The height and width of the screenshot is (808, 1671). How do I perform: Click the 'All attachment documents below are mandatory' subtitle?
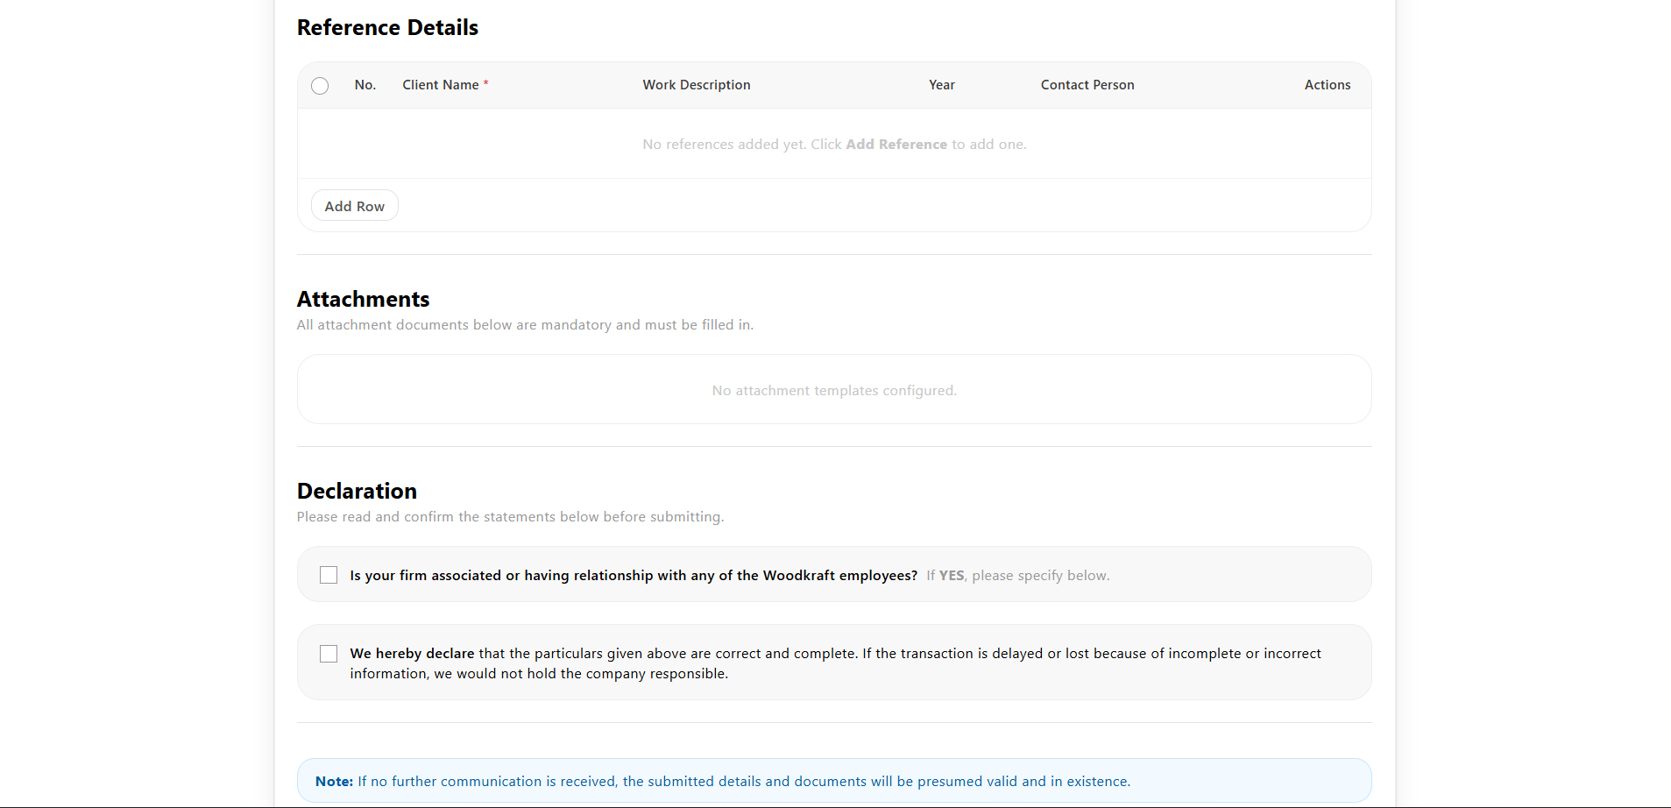525,325
